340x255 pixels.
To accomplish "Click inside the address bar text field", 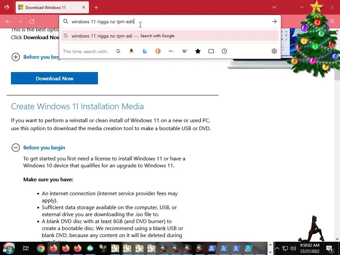I will tap(169, 22).
